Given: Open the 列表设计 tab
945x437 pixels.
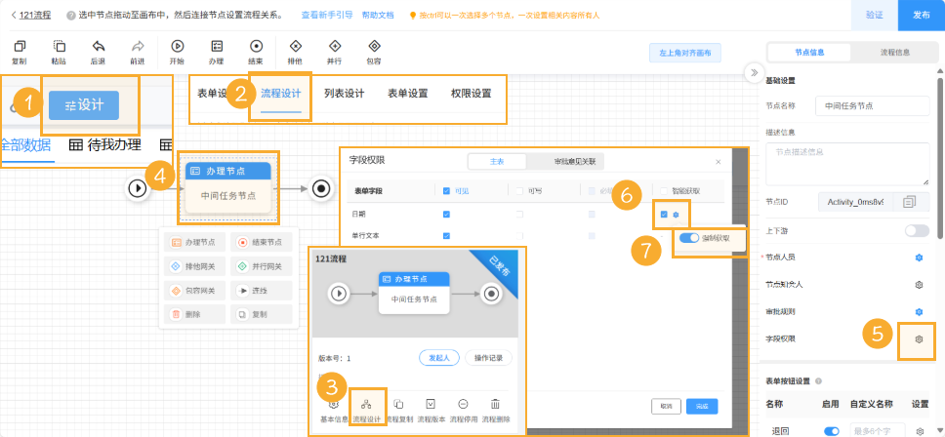Looking at the screenshot, I should point(345,94).
